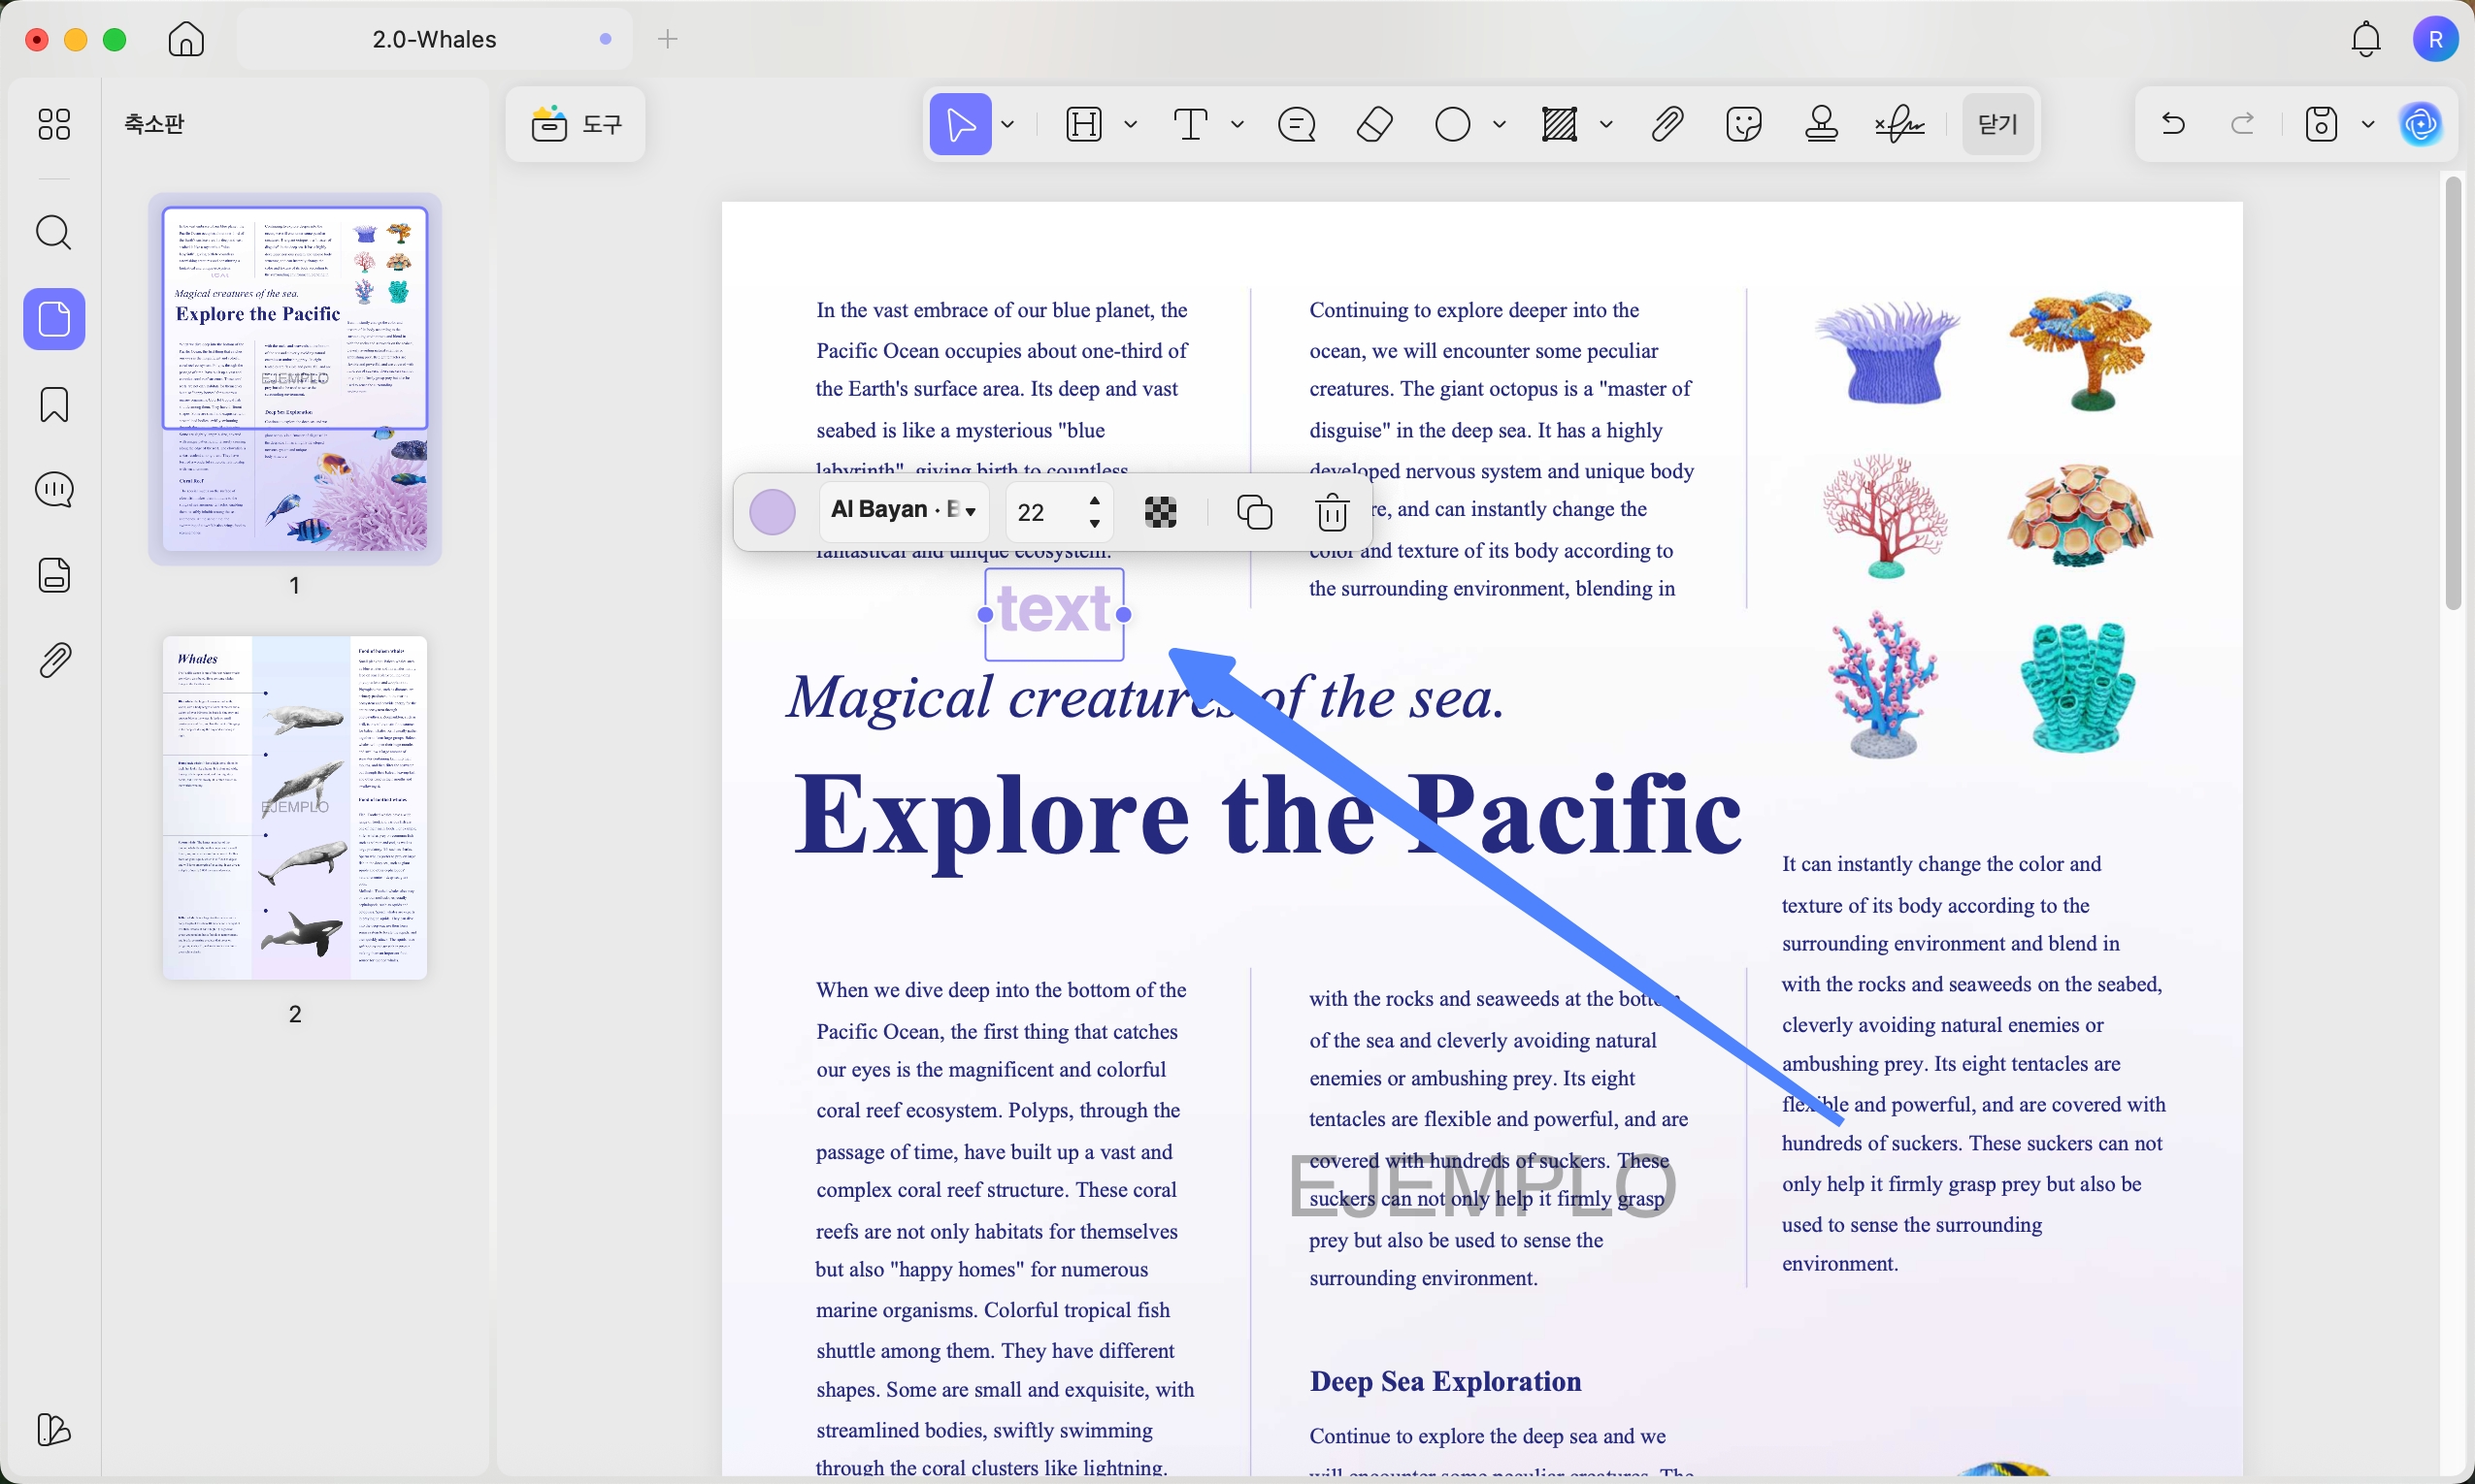
Task: Open the bookmarks panel in sidebar
Action: click(54, 405)
